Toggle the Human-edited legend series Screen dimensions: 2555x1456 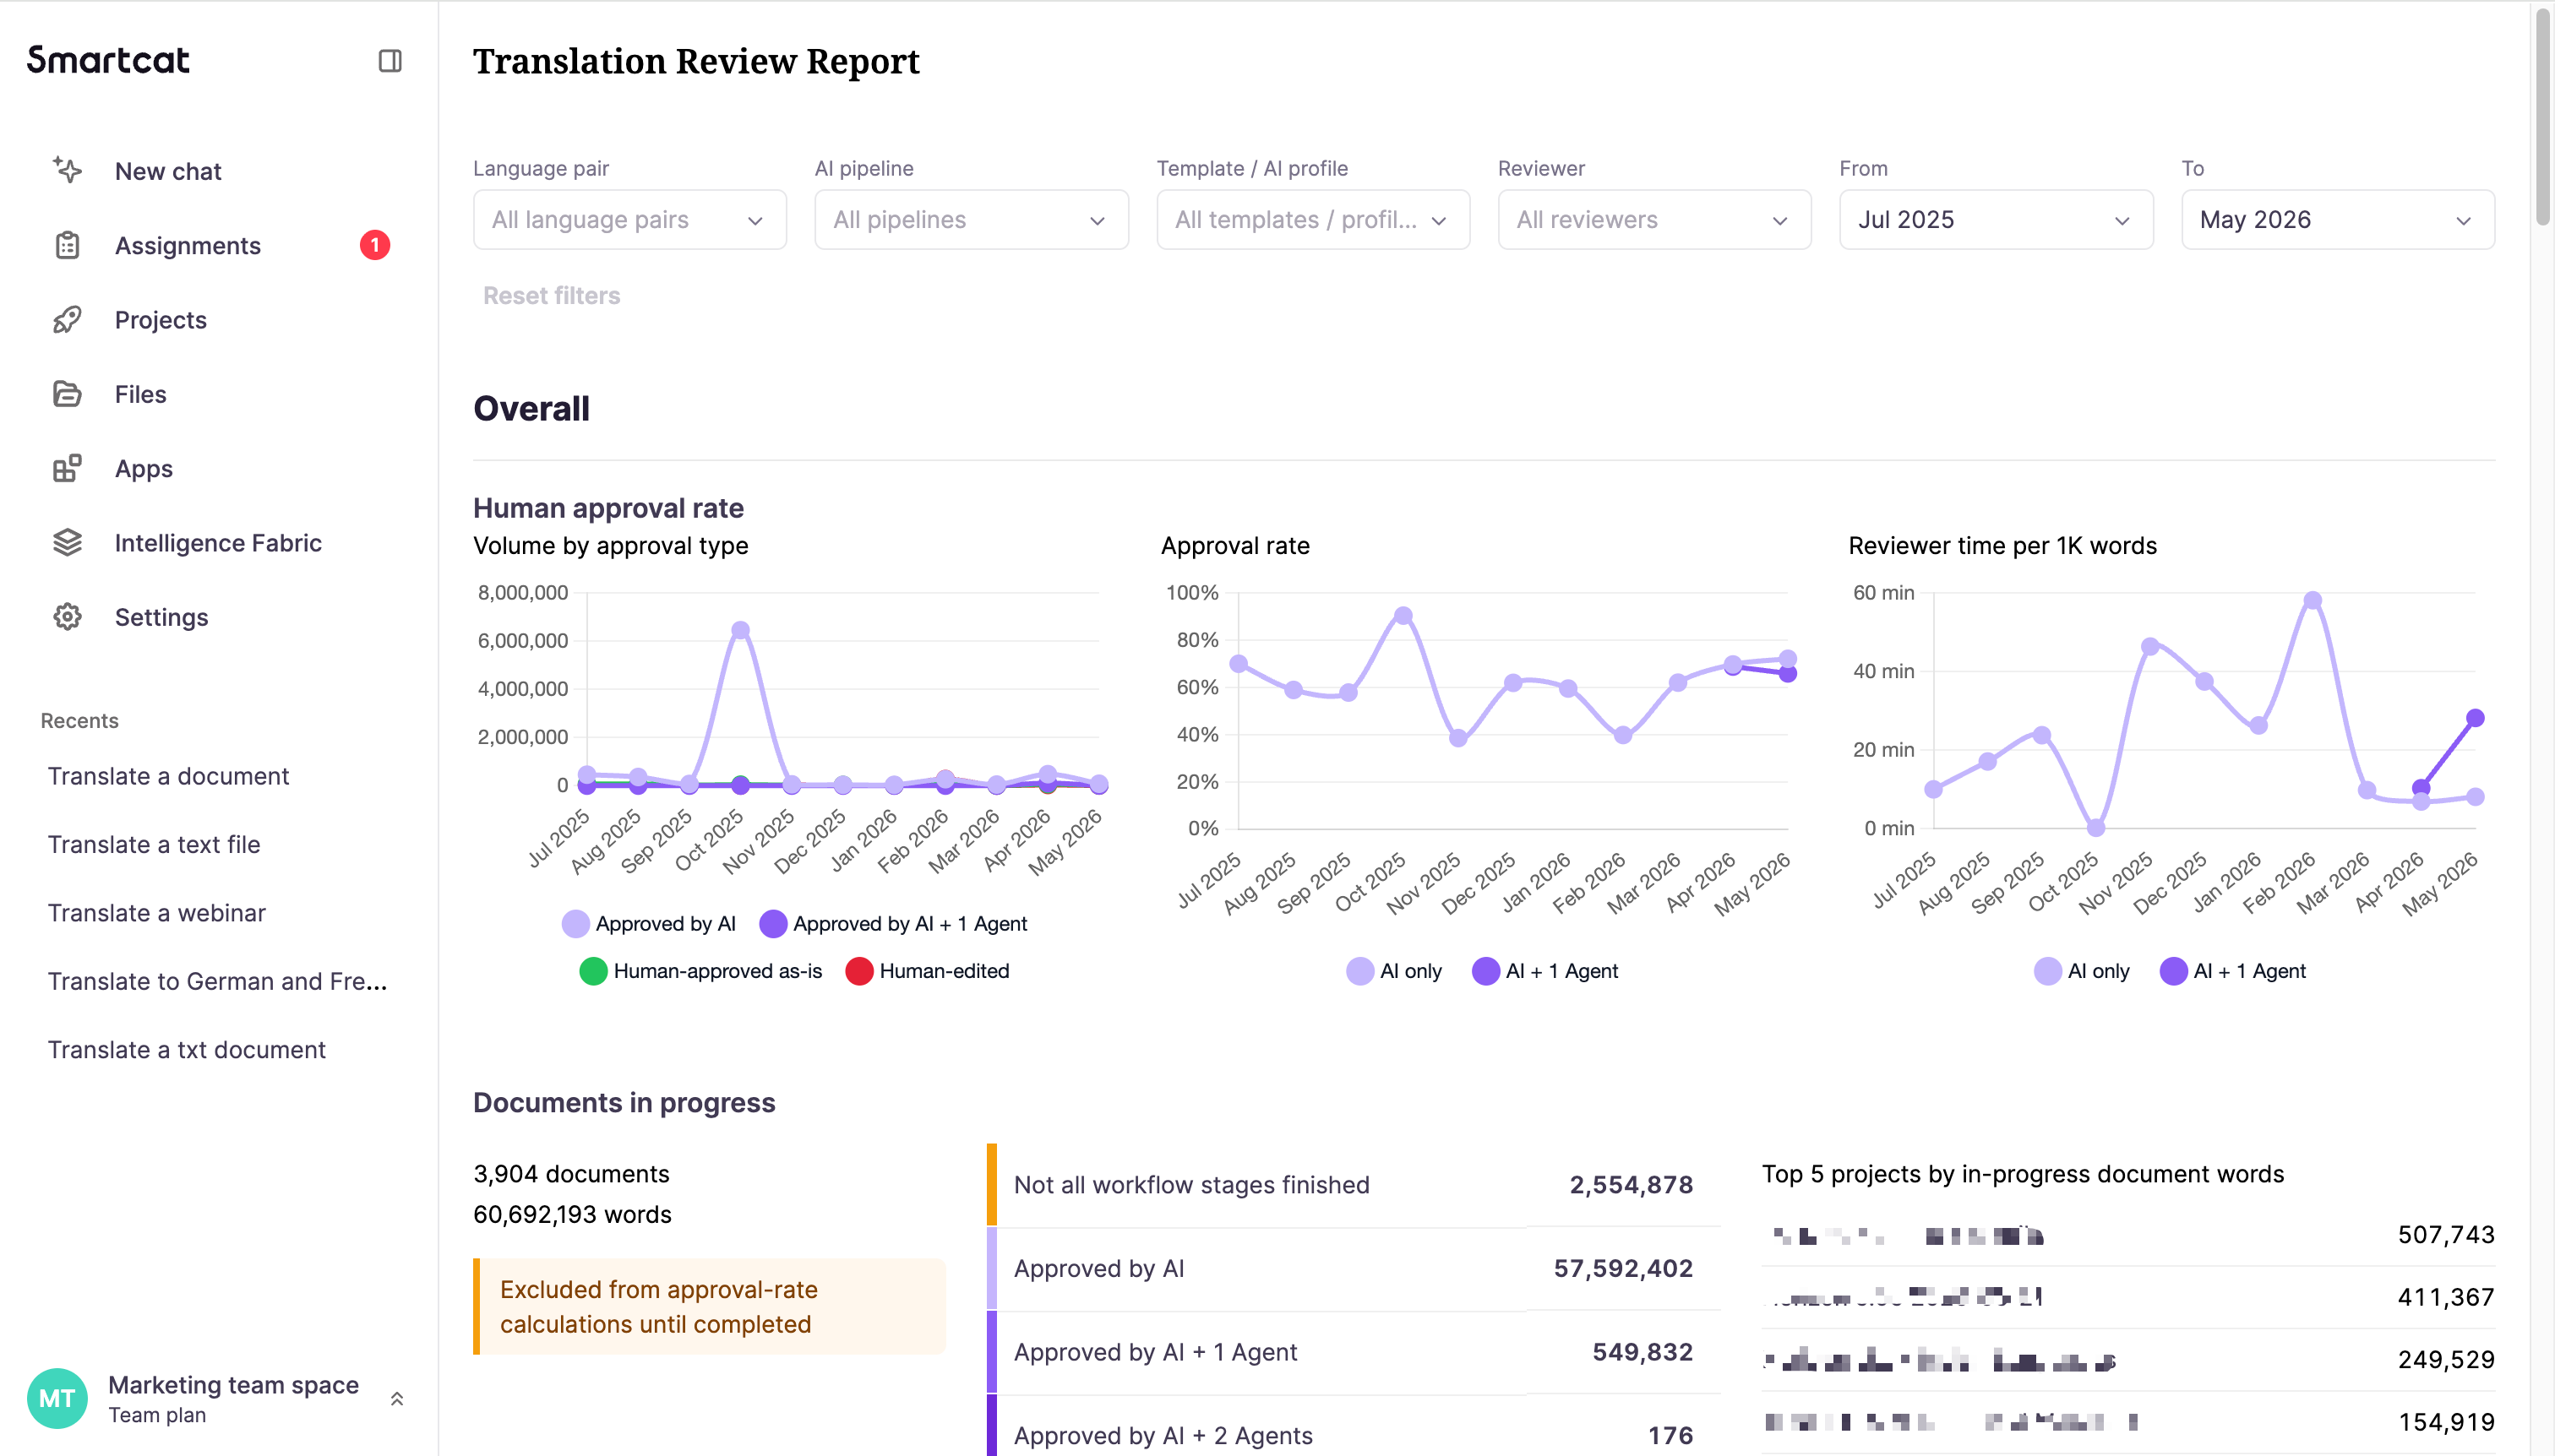928,971
